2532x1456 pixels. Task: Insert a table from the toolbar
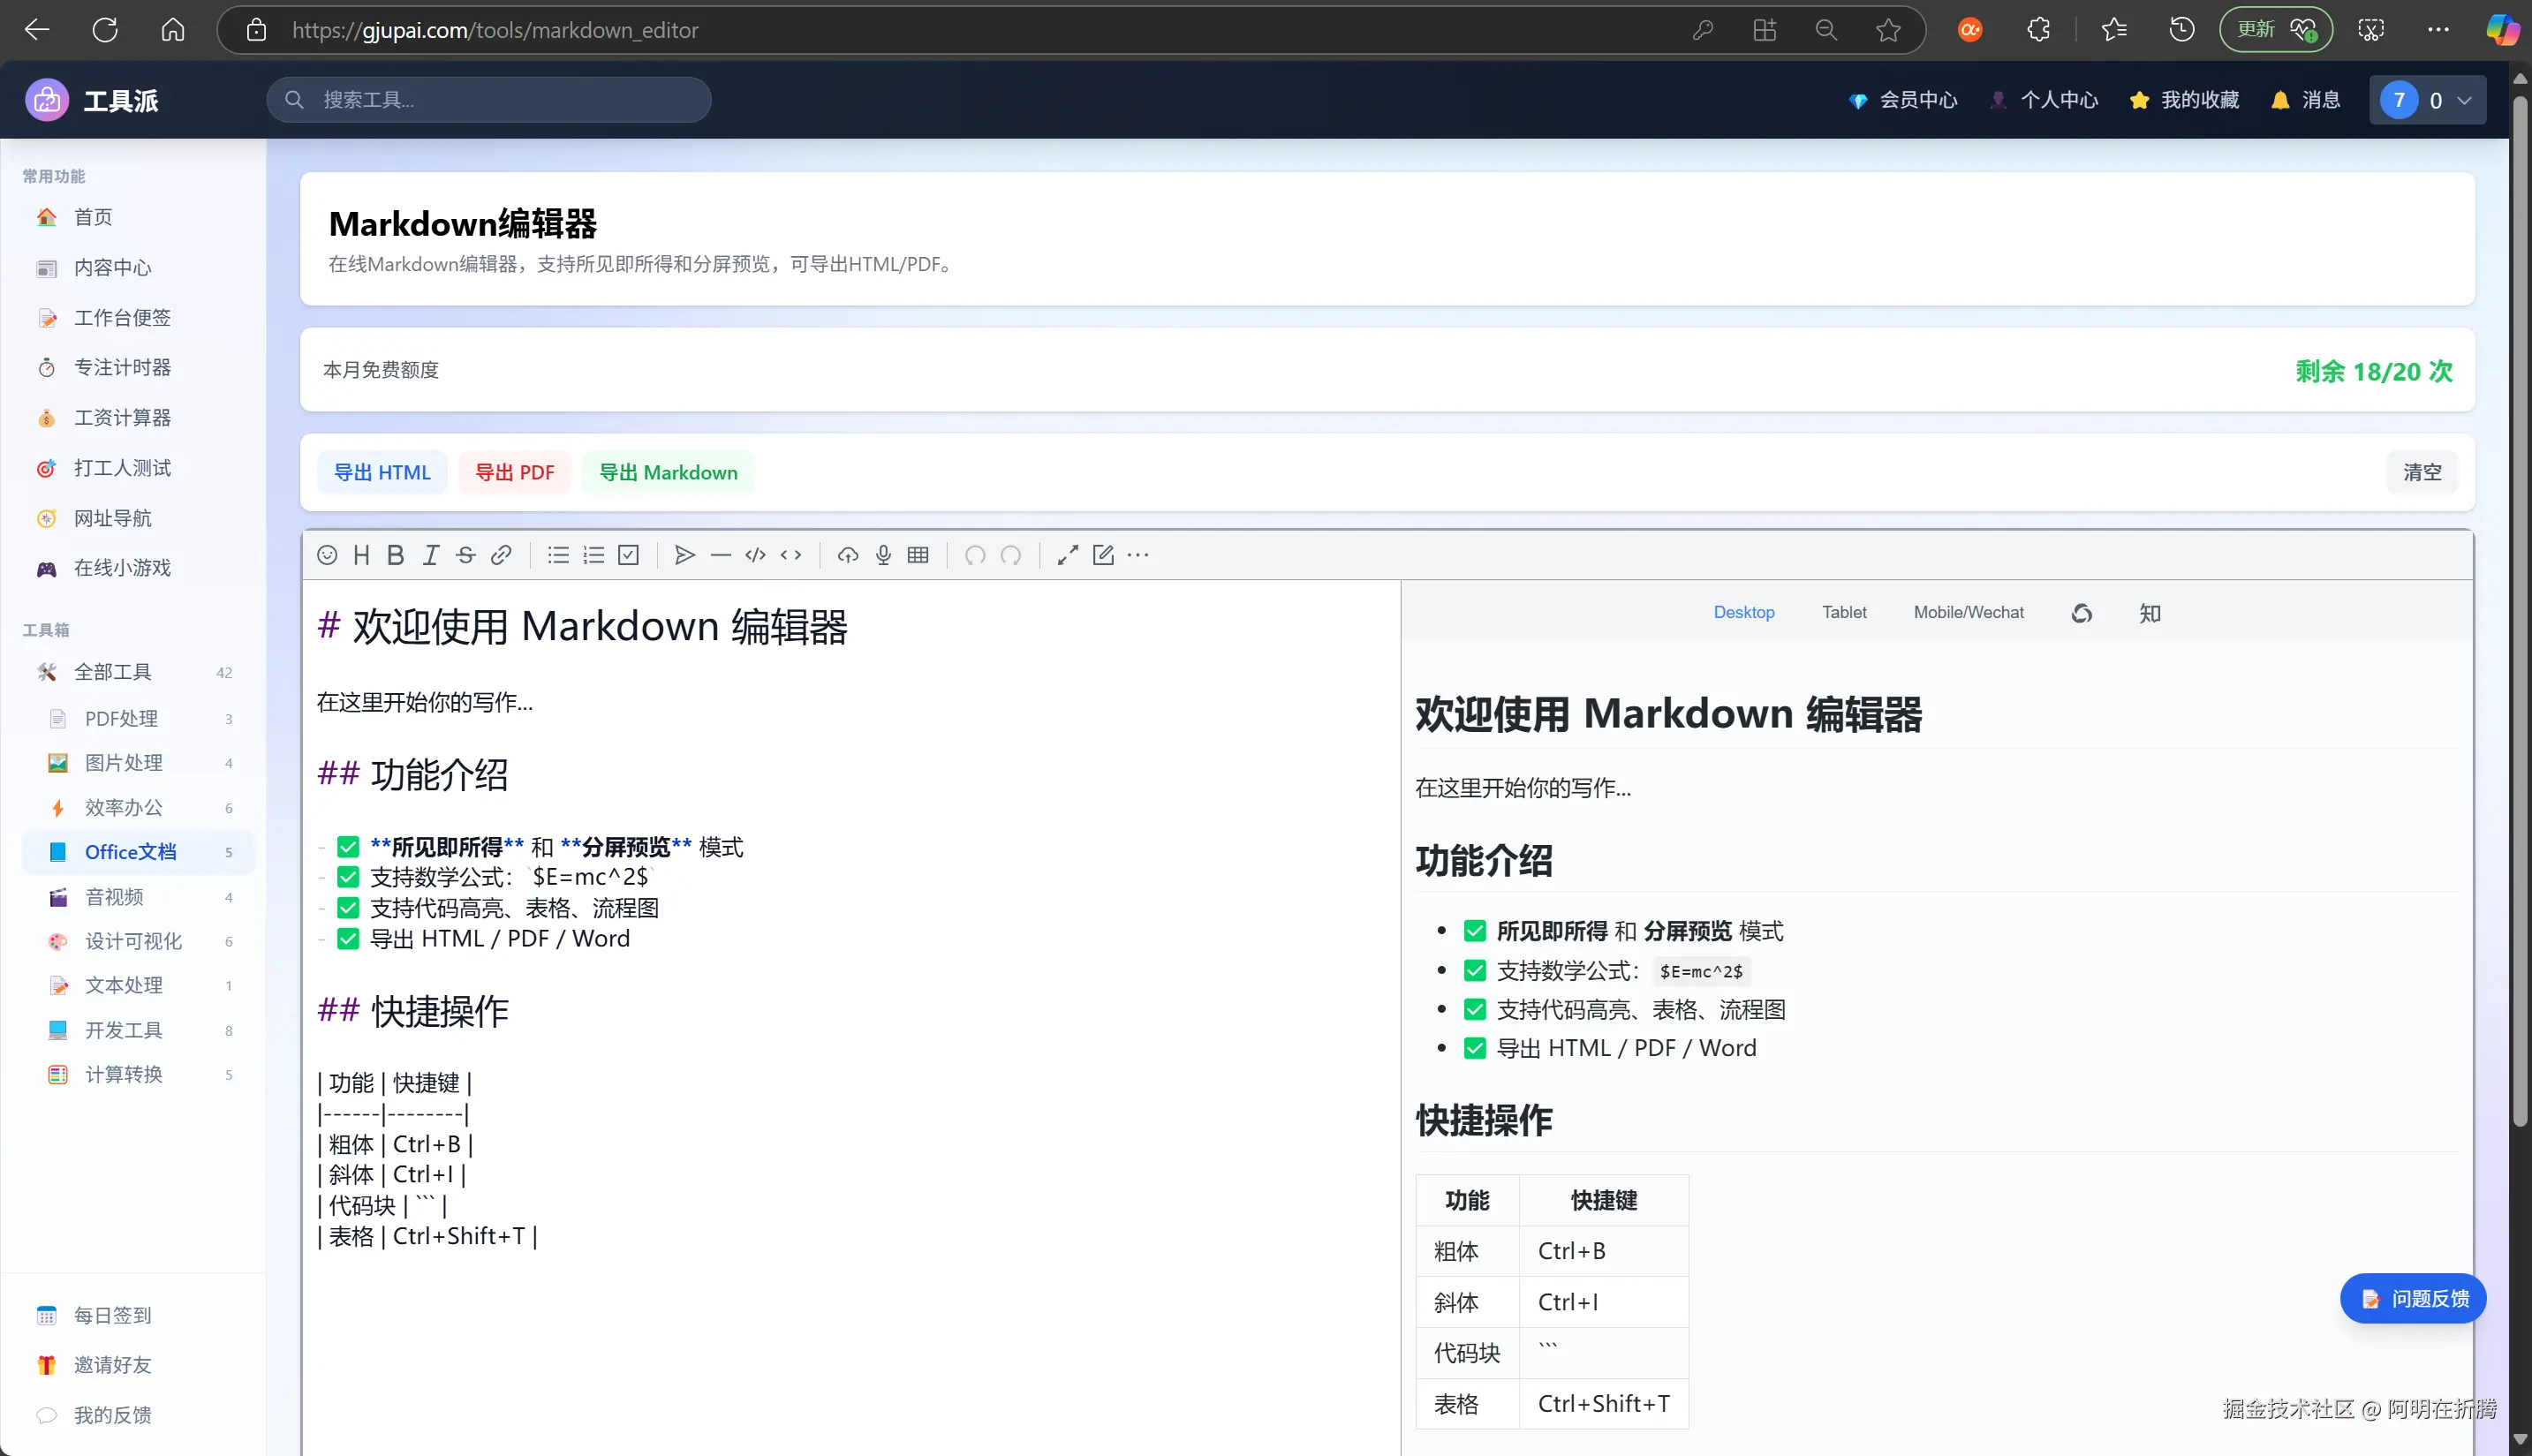[x=918, y=555]
